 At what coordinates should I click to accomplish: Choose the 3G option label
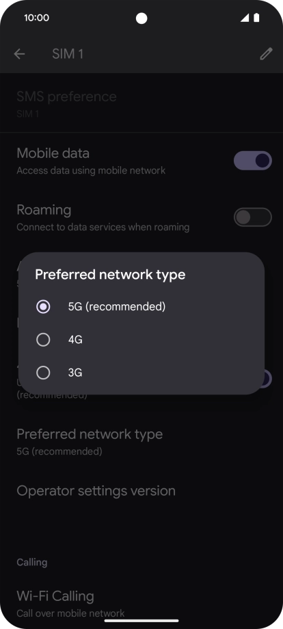(x=75, y=373)
